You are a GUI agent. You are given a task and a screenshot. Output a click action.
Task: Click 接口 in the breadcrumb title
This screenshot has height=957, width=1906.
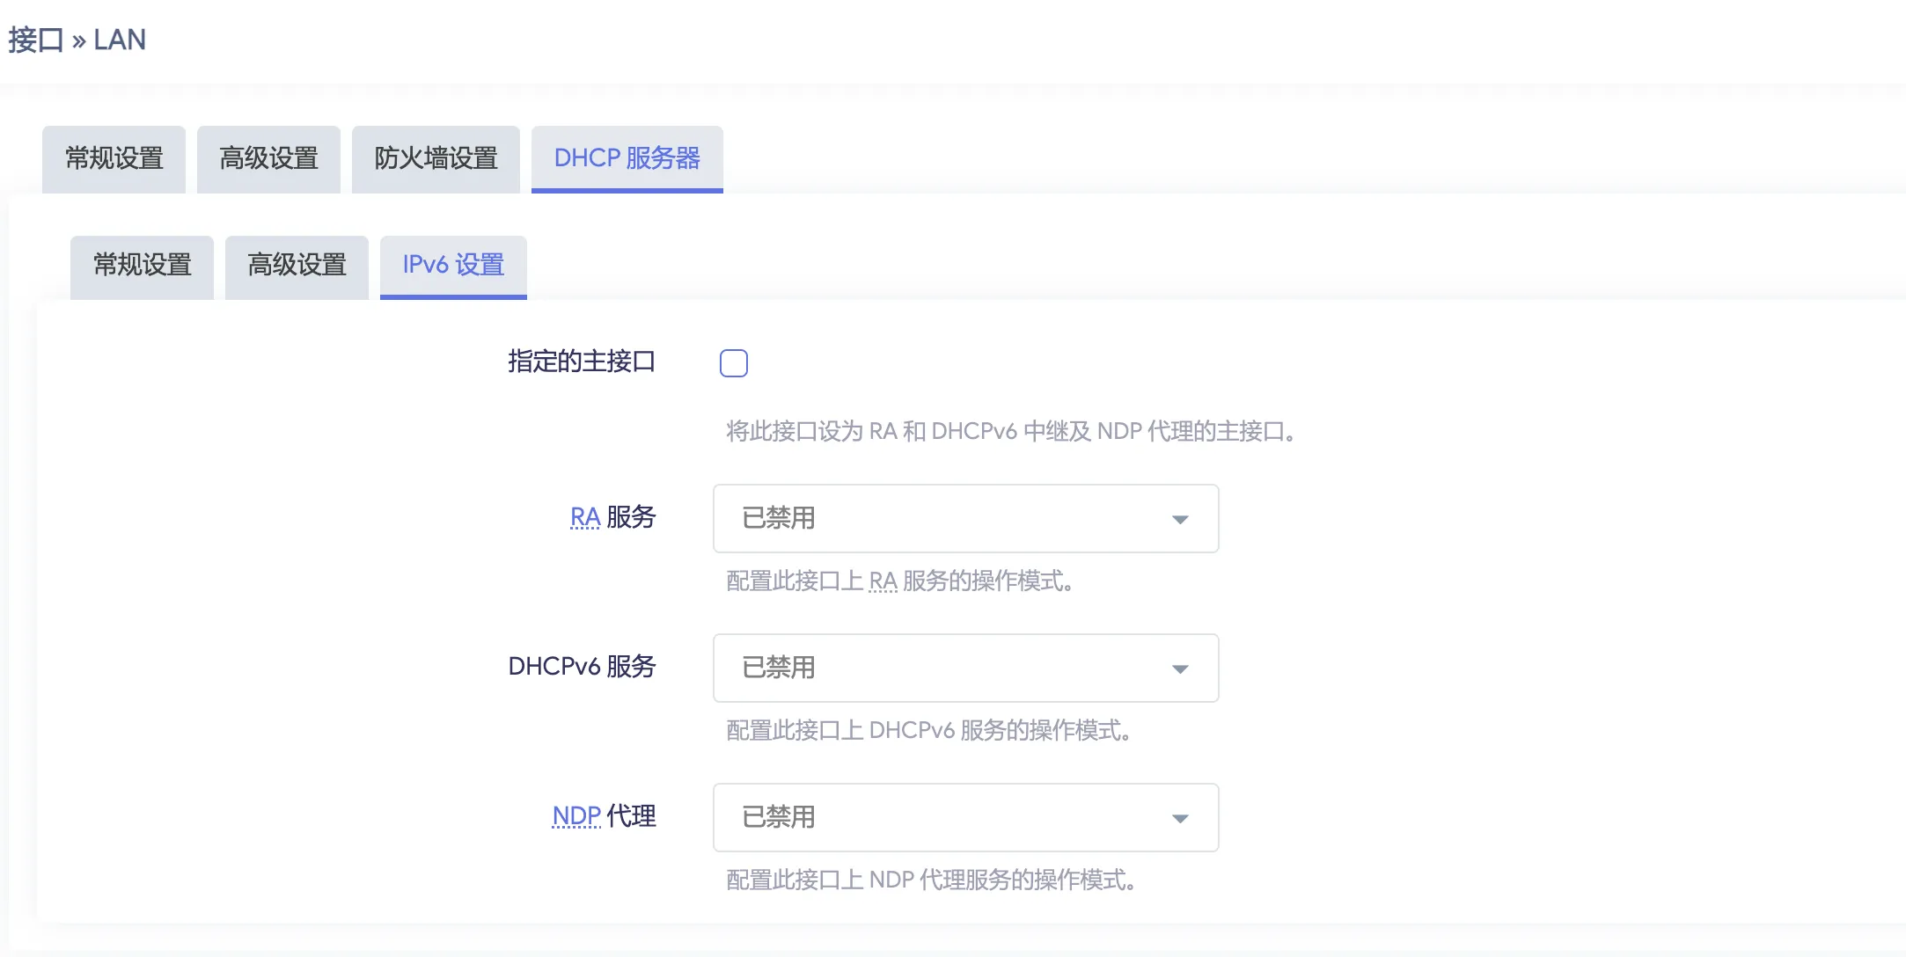35,40
